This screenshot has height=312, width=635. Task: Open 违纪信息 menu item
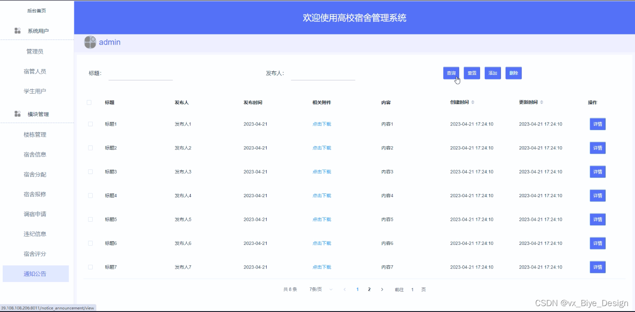pos(35,234)
